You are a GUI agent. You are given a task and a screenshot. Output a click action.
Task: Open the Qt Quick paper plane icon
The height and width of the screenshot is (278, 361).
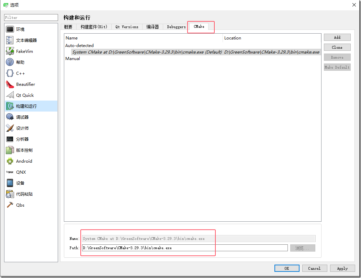[10, 95]
